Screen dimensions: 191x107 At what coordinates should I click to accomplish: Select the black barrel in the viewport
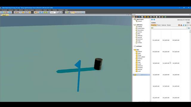point(98,64)
